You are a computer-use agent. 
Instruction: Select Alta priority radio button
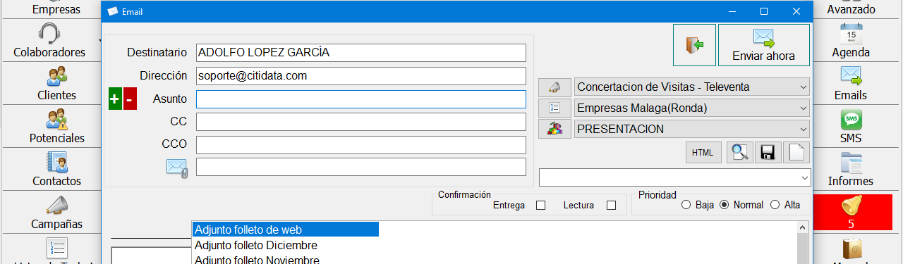point(775,205)
